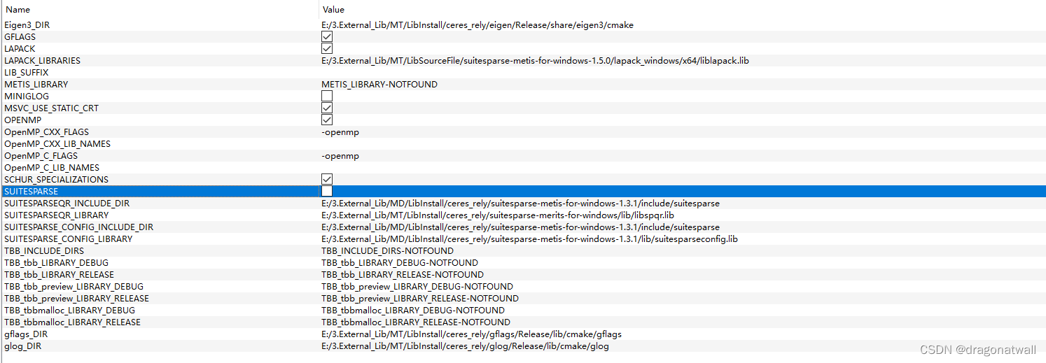Edit the LAPACK_LIBRARIES liblapack.lib path value
Image resolution: width=1046 pixels, height=363 pixels.
point(535,60)
